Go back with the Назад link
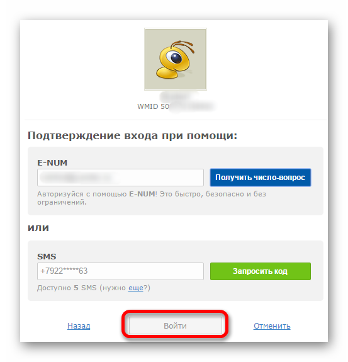Screen dimensions: 348x362 click(x=79, y=325)
